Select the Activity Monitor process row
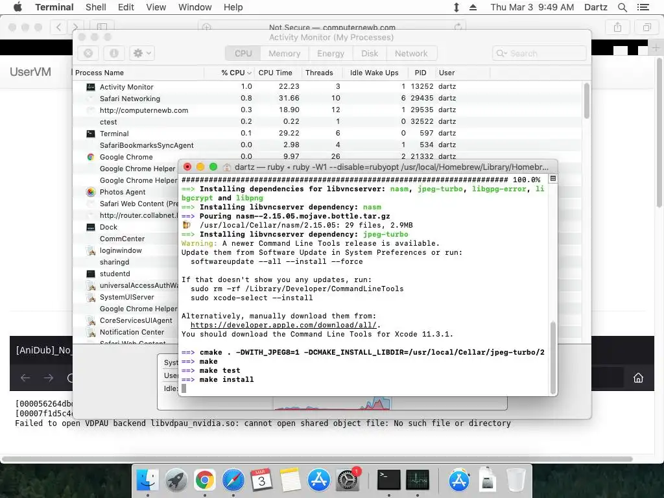This screenshot has width=664, height=498. coord(327,86)
